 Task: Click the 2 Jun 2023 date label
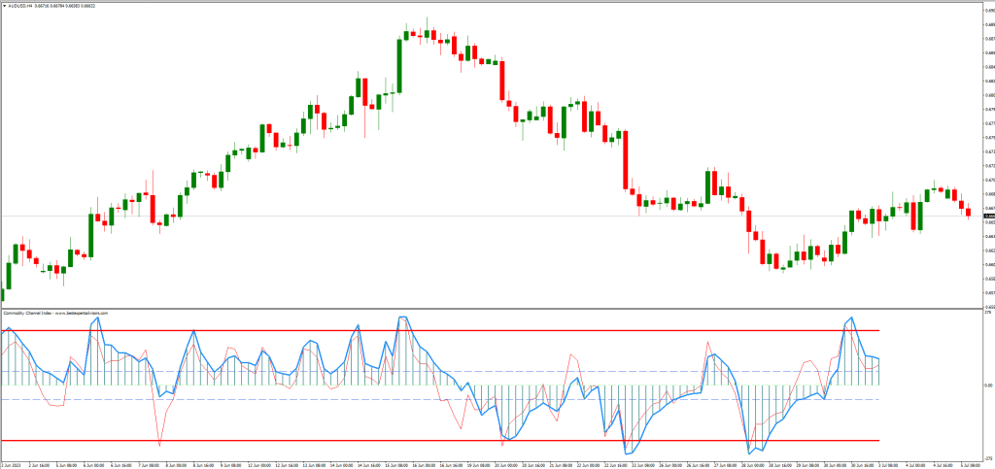(12, 465)
